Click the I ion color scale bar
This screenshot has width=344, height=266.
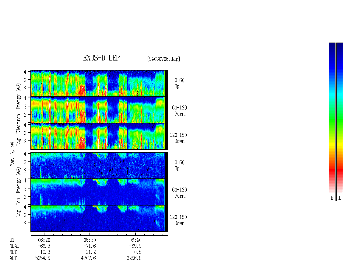coord(340,119)
